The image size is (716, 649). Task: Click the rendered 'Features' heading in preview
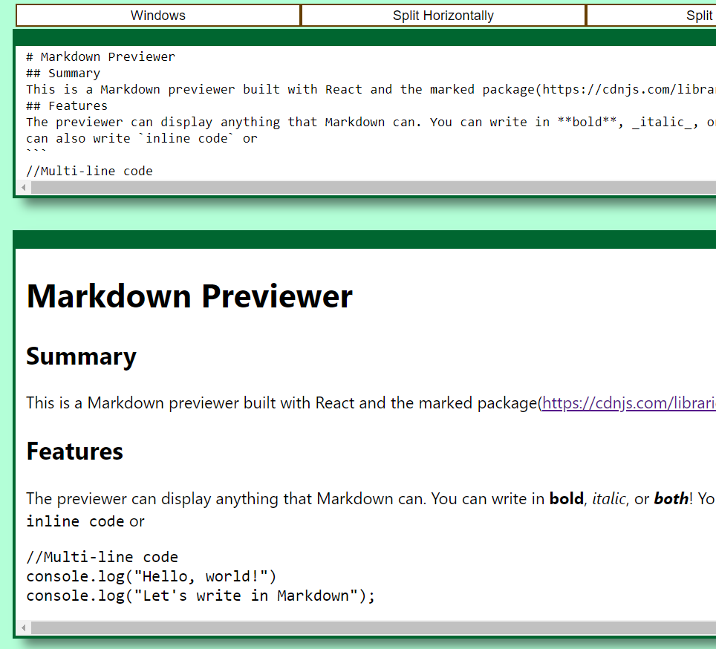coord(75,451)
